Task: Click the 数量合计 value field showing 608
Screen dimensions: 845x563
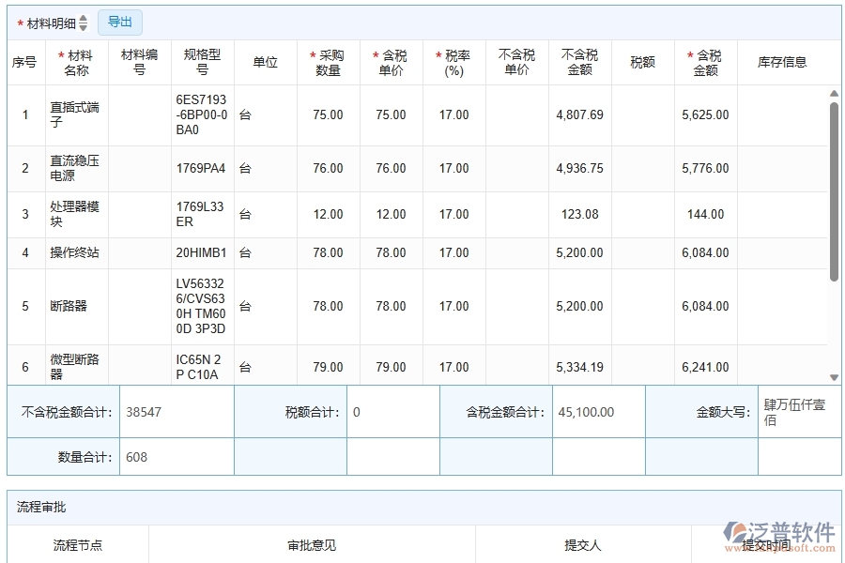Action: coord(178,456)
